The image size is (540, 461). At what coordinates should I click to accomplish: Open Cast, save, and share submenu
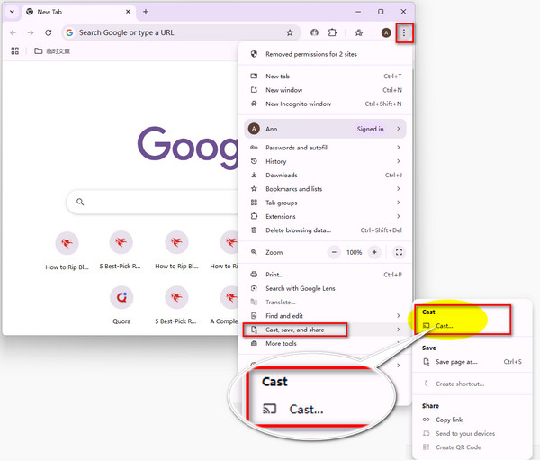(326, 330)
